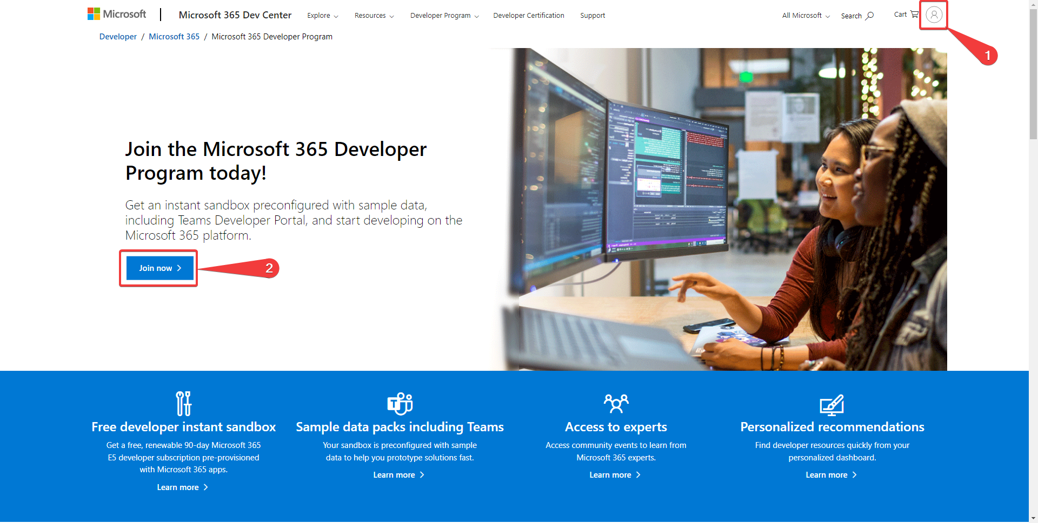This screenshot has height=523, width=1038.
Task: Click the Teams sample data icon
Action: click(400, 404)
